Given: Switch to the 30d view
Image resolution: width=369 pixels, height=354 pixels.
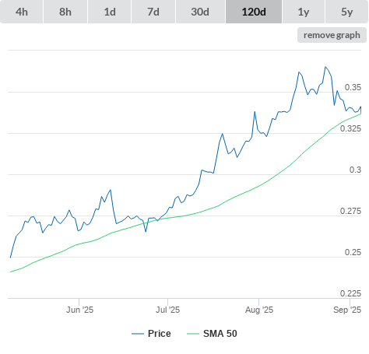Looking at the screenshot, I should pos(200,12).
